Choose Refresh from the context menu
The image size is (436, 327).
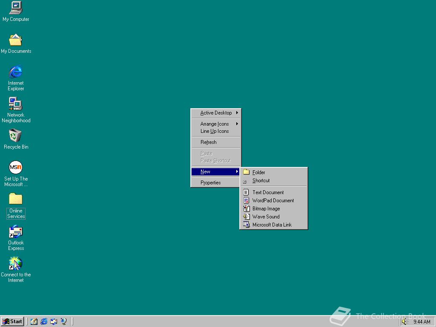click(x=216, y=142)
